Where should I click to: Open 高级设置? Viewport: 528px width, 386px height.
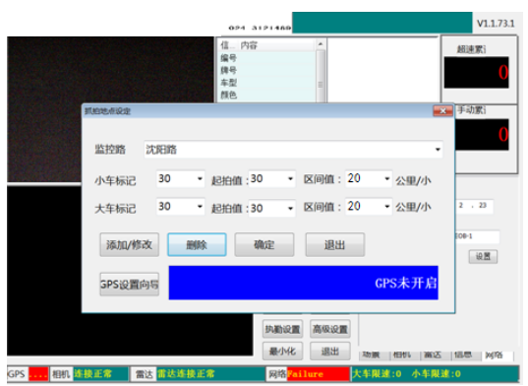coord(330,329)
